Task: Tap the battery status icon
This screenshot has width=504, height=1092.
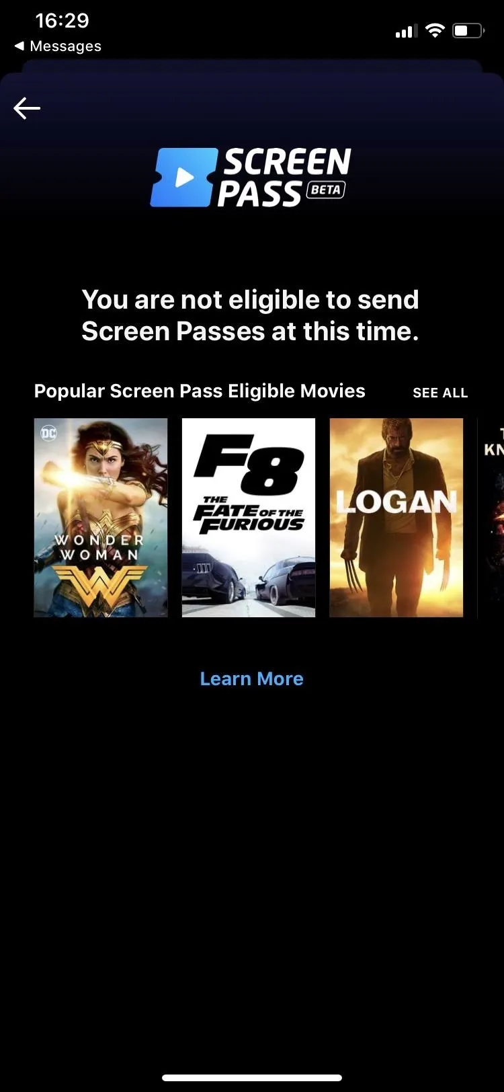Action: [x=468, y=30]
